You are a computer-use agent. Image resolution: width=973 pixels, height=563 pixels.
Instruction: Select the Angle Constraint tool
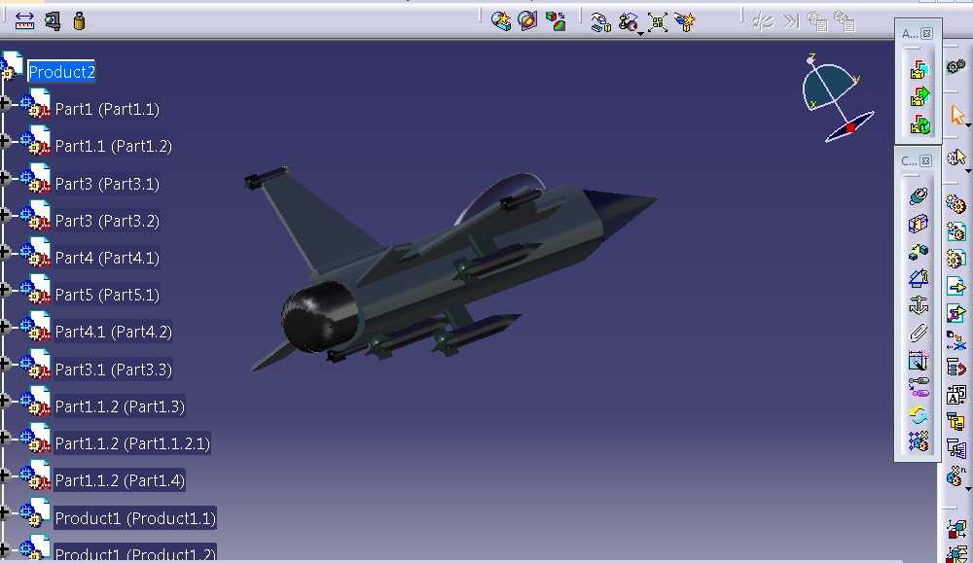[x=919, y=278]
